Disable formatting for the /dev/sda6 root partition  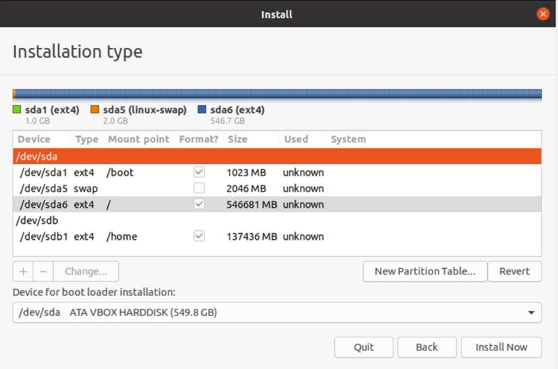coord(198,204)
